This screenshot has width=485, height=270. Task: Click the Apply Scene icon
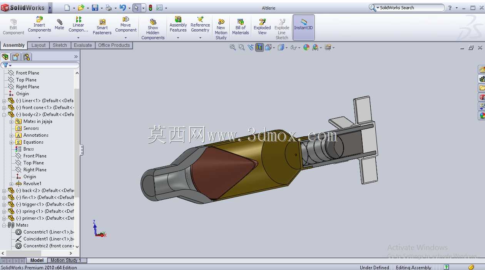315,47
